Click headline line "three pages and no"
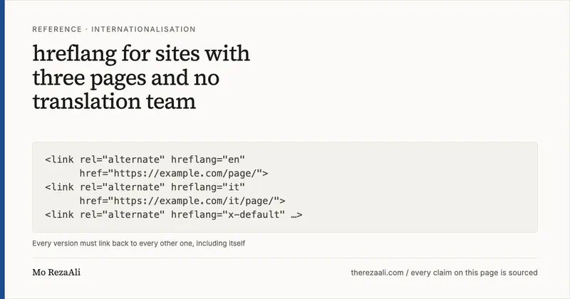Viewport: 570px width, 299px height. point(126,78)
